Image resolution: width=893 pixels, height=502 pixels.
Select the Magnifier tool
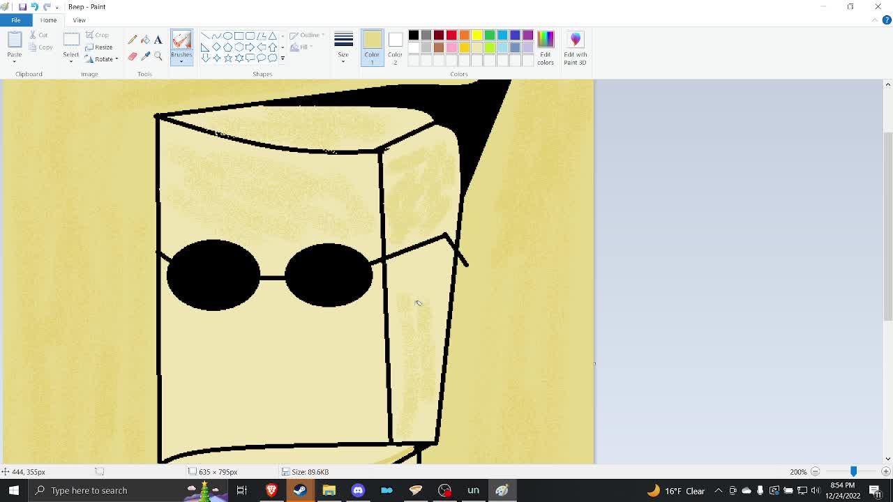(158, 56)
